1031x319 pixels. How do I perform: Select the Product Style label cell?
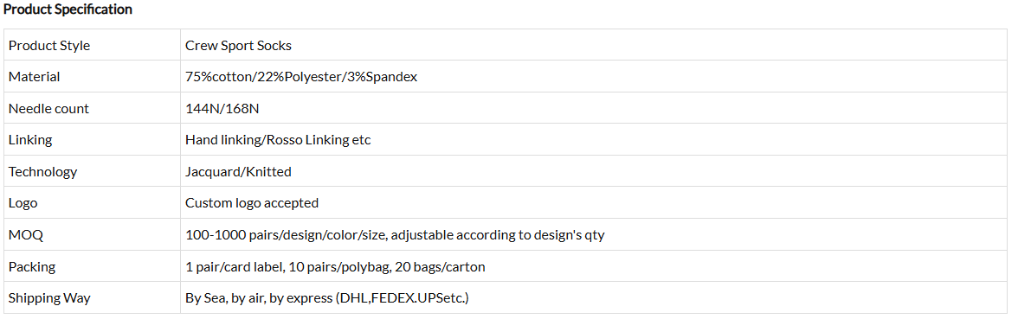pyautogui.click(x=92, y=45)
